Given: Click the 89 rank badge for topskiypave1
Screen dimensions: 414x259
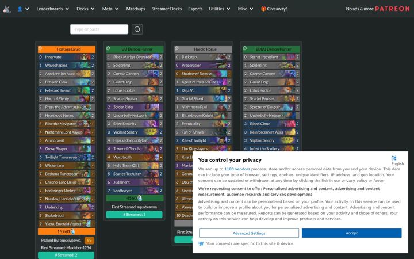Looking at the screenshot, I should (x=89, y=241).
